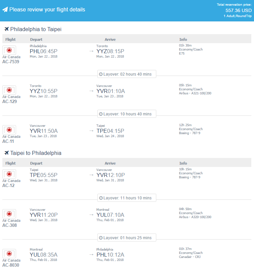Click Air Canada logo for flight AC-12
The image size is (254, 271).
point(9,174)
